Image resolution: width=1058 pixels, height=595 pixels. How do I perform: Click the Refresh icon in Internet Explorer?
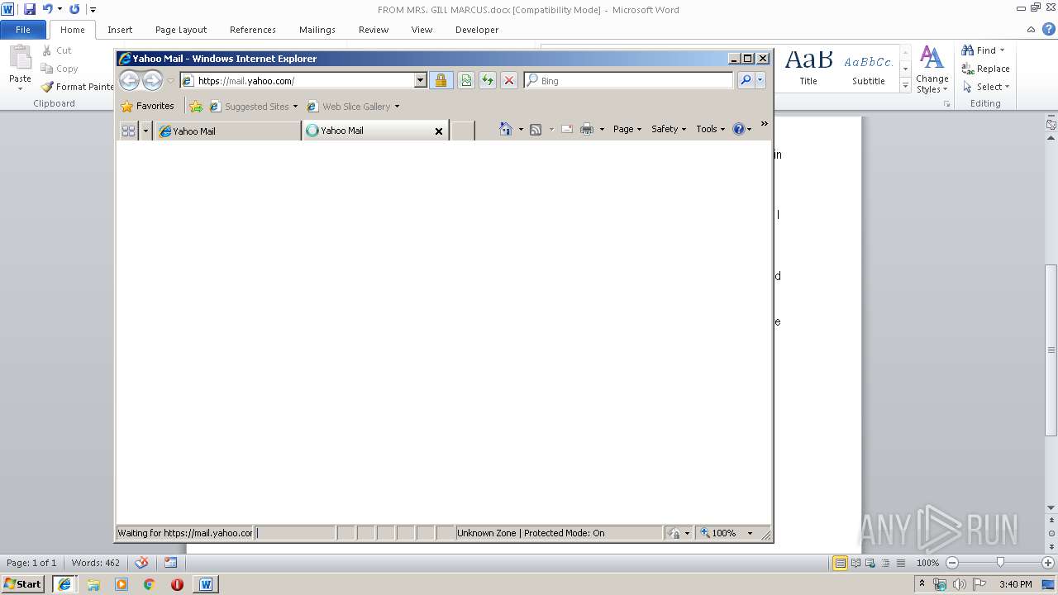488,80
